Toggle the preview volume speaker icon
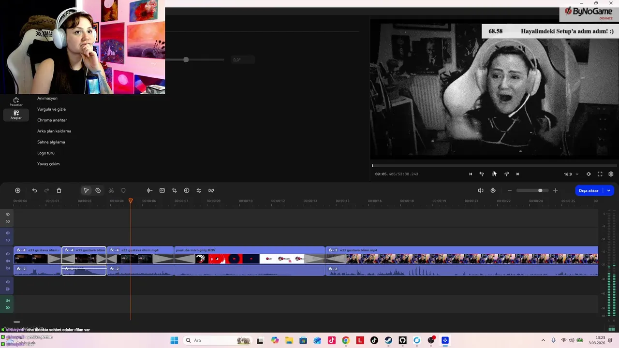 coord(589,174)
